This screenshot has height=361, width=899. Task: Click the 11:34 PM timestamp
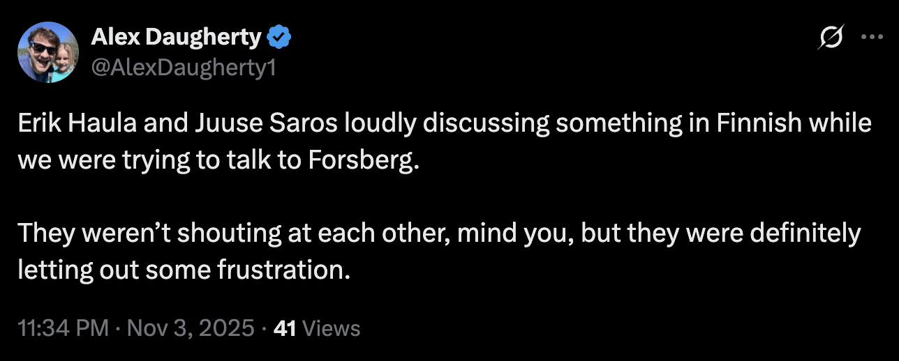63,328
